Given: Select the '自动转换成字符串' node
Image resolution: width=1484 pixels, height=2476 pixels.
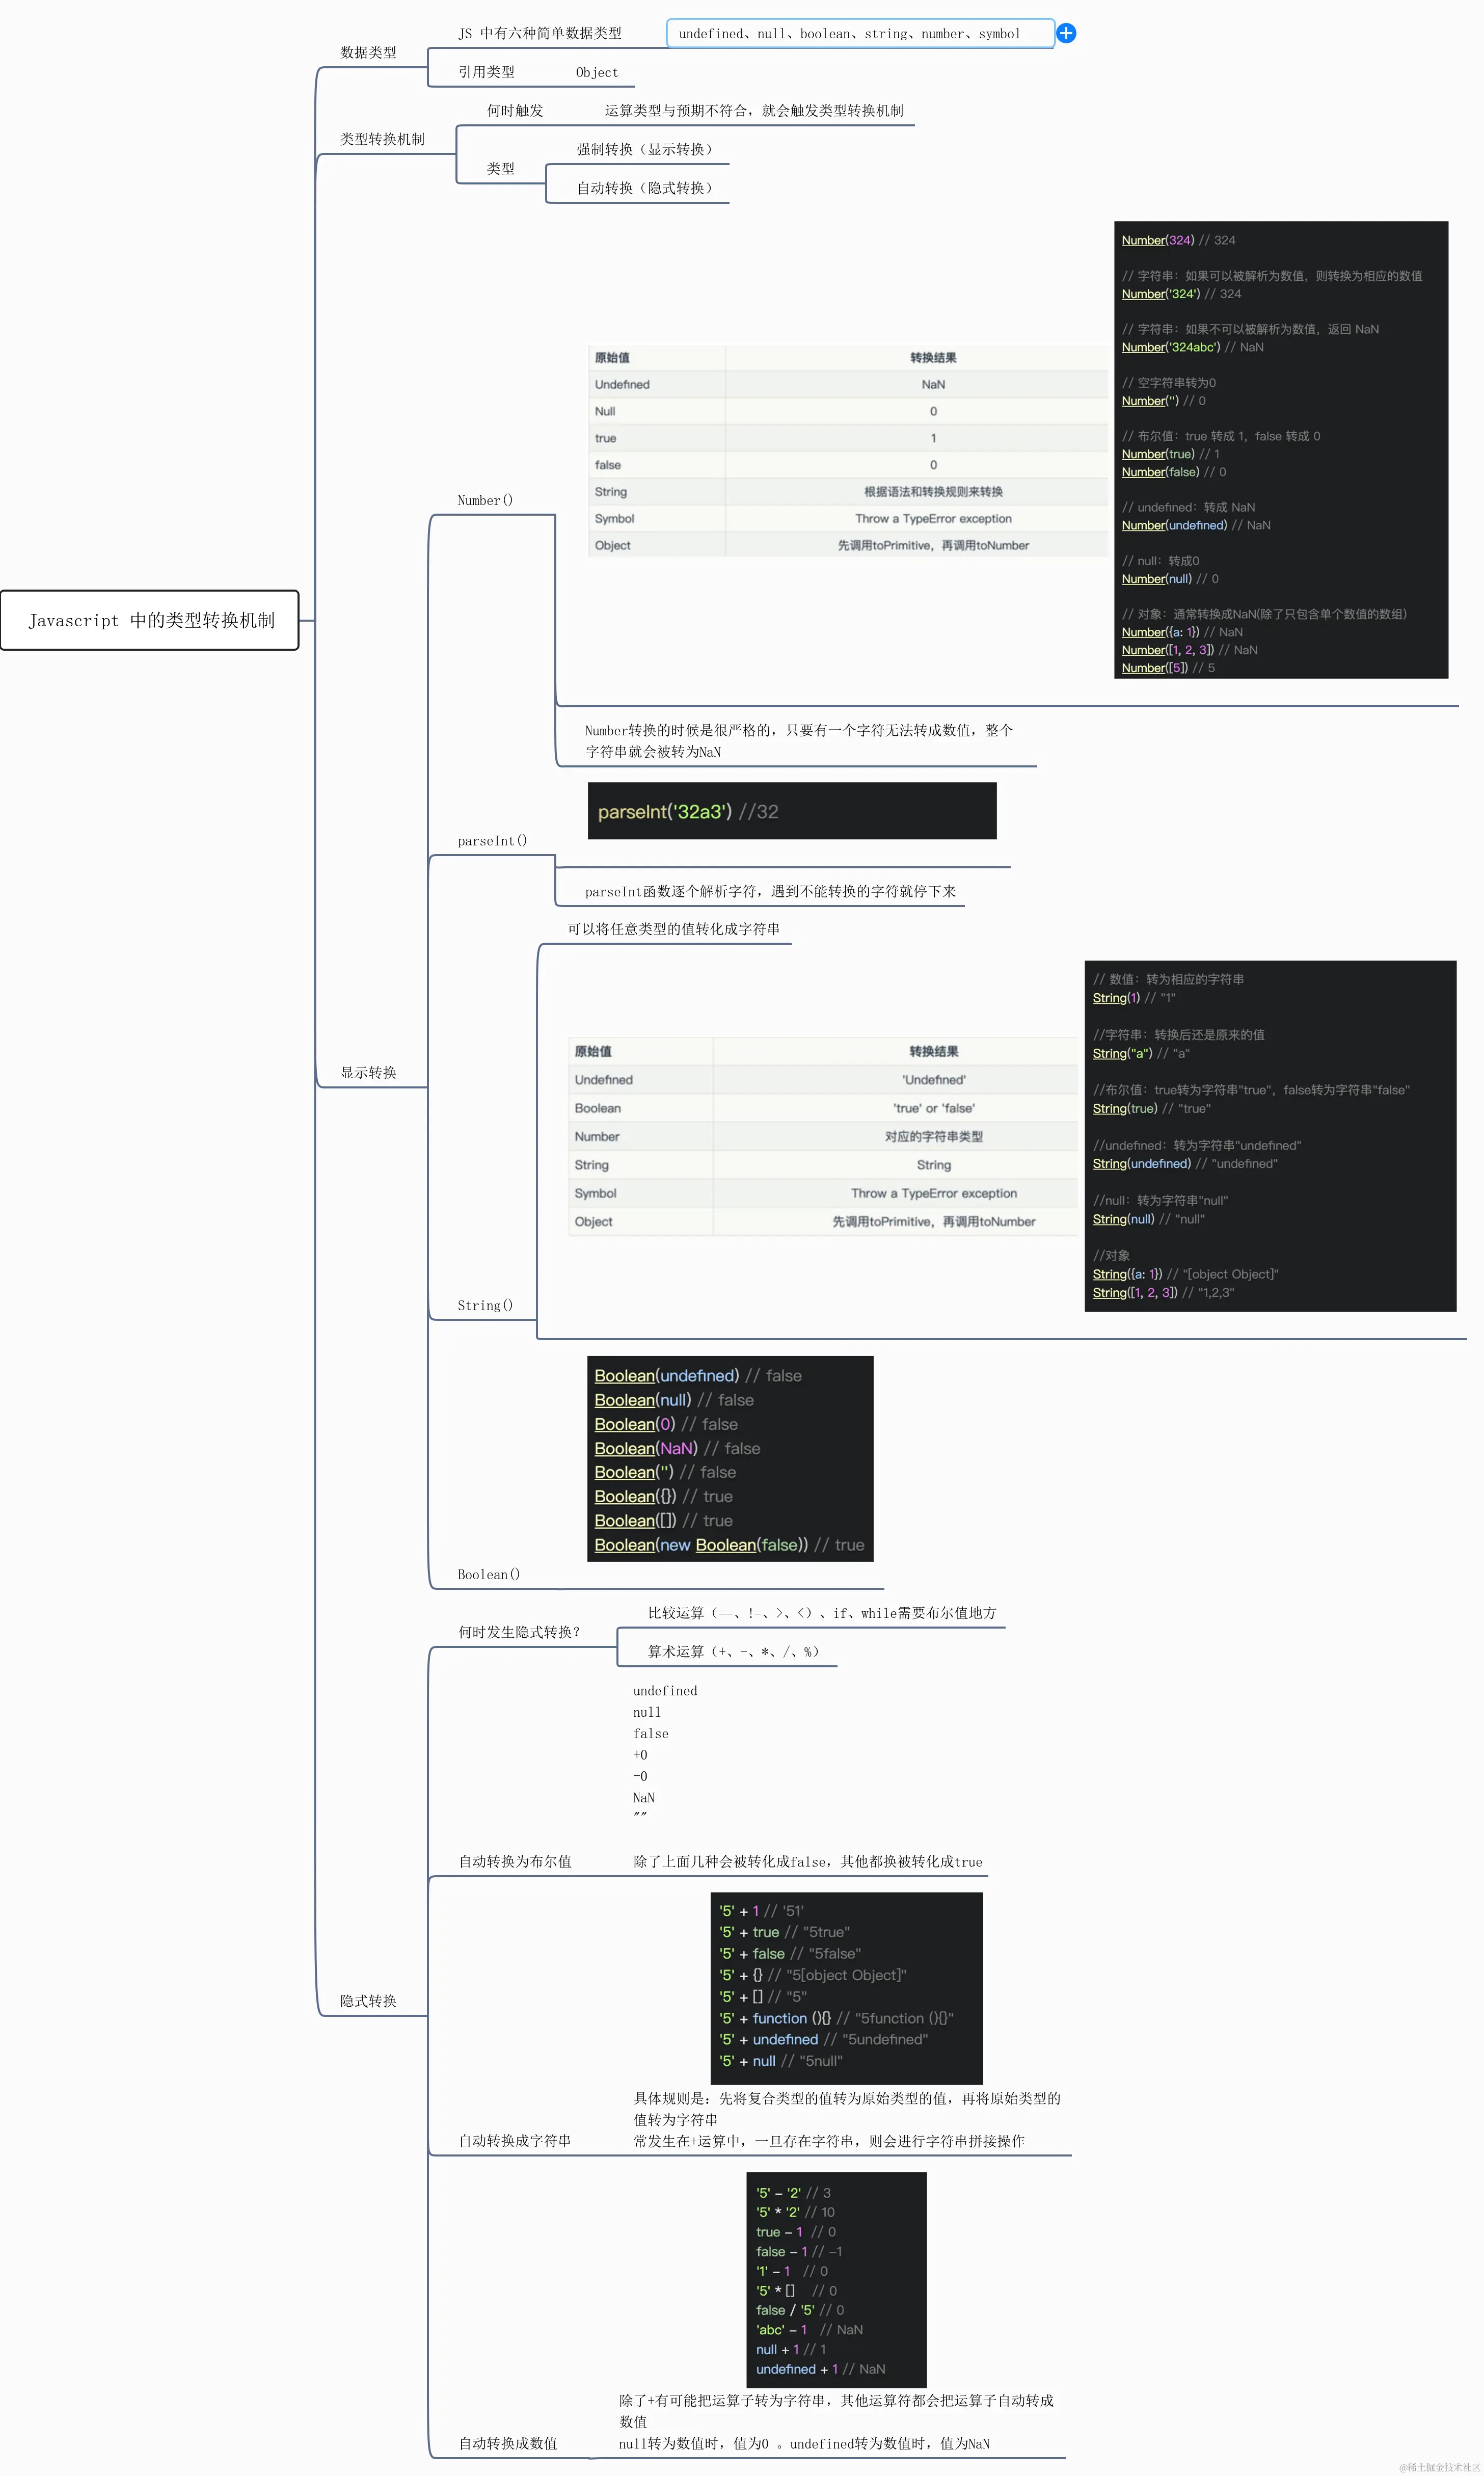Looking at the screenshot, I should tap(515, 2141).
